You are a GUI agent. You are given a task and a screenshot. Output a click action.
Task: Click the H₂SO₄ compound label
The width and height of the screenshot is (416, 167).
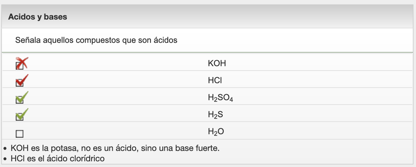point(220,98)
